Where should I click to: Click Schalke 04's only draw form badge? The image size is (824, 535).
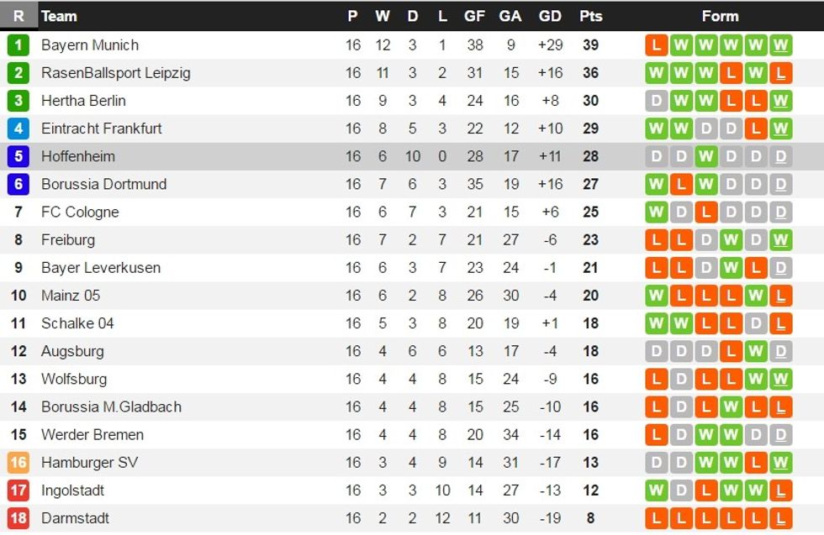tap(756, 323)
